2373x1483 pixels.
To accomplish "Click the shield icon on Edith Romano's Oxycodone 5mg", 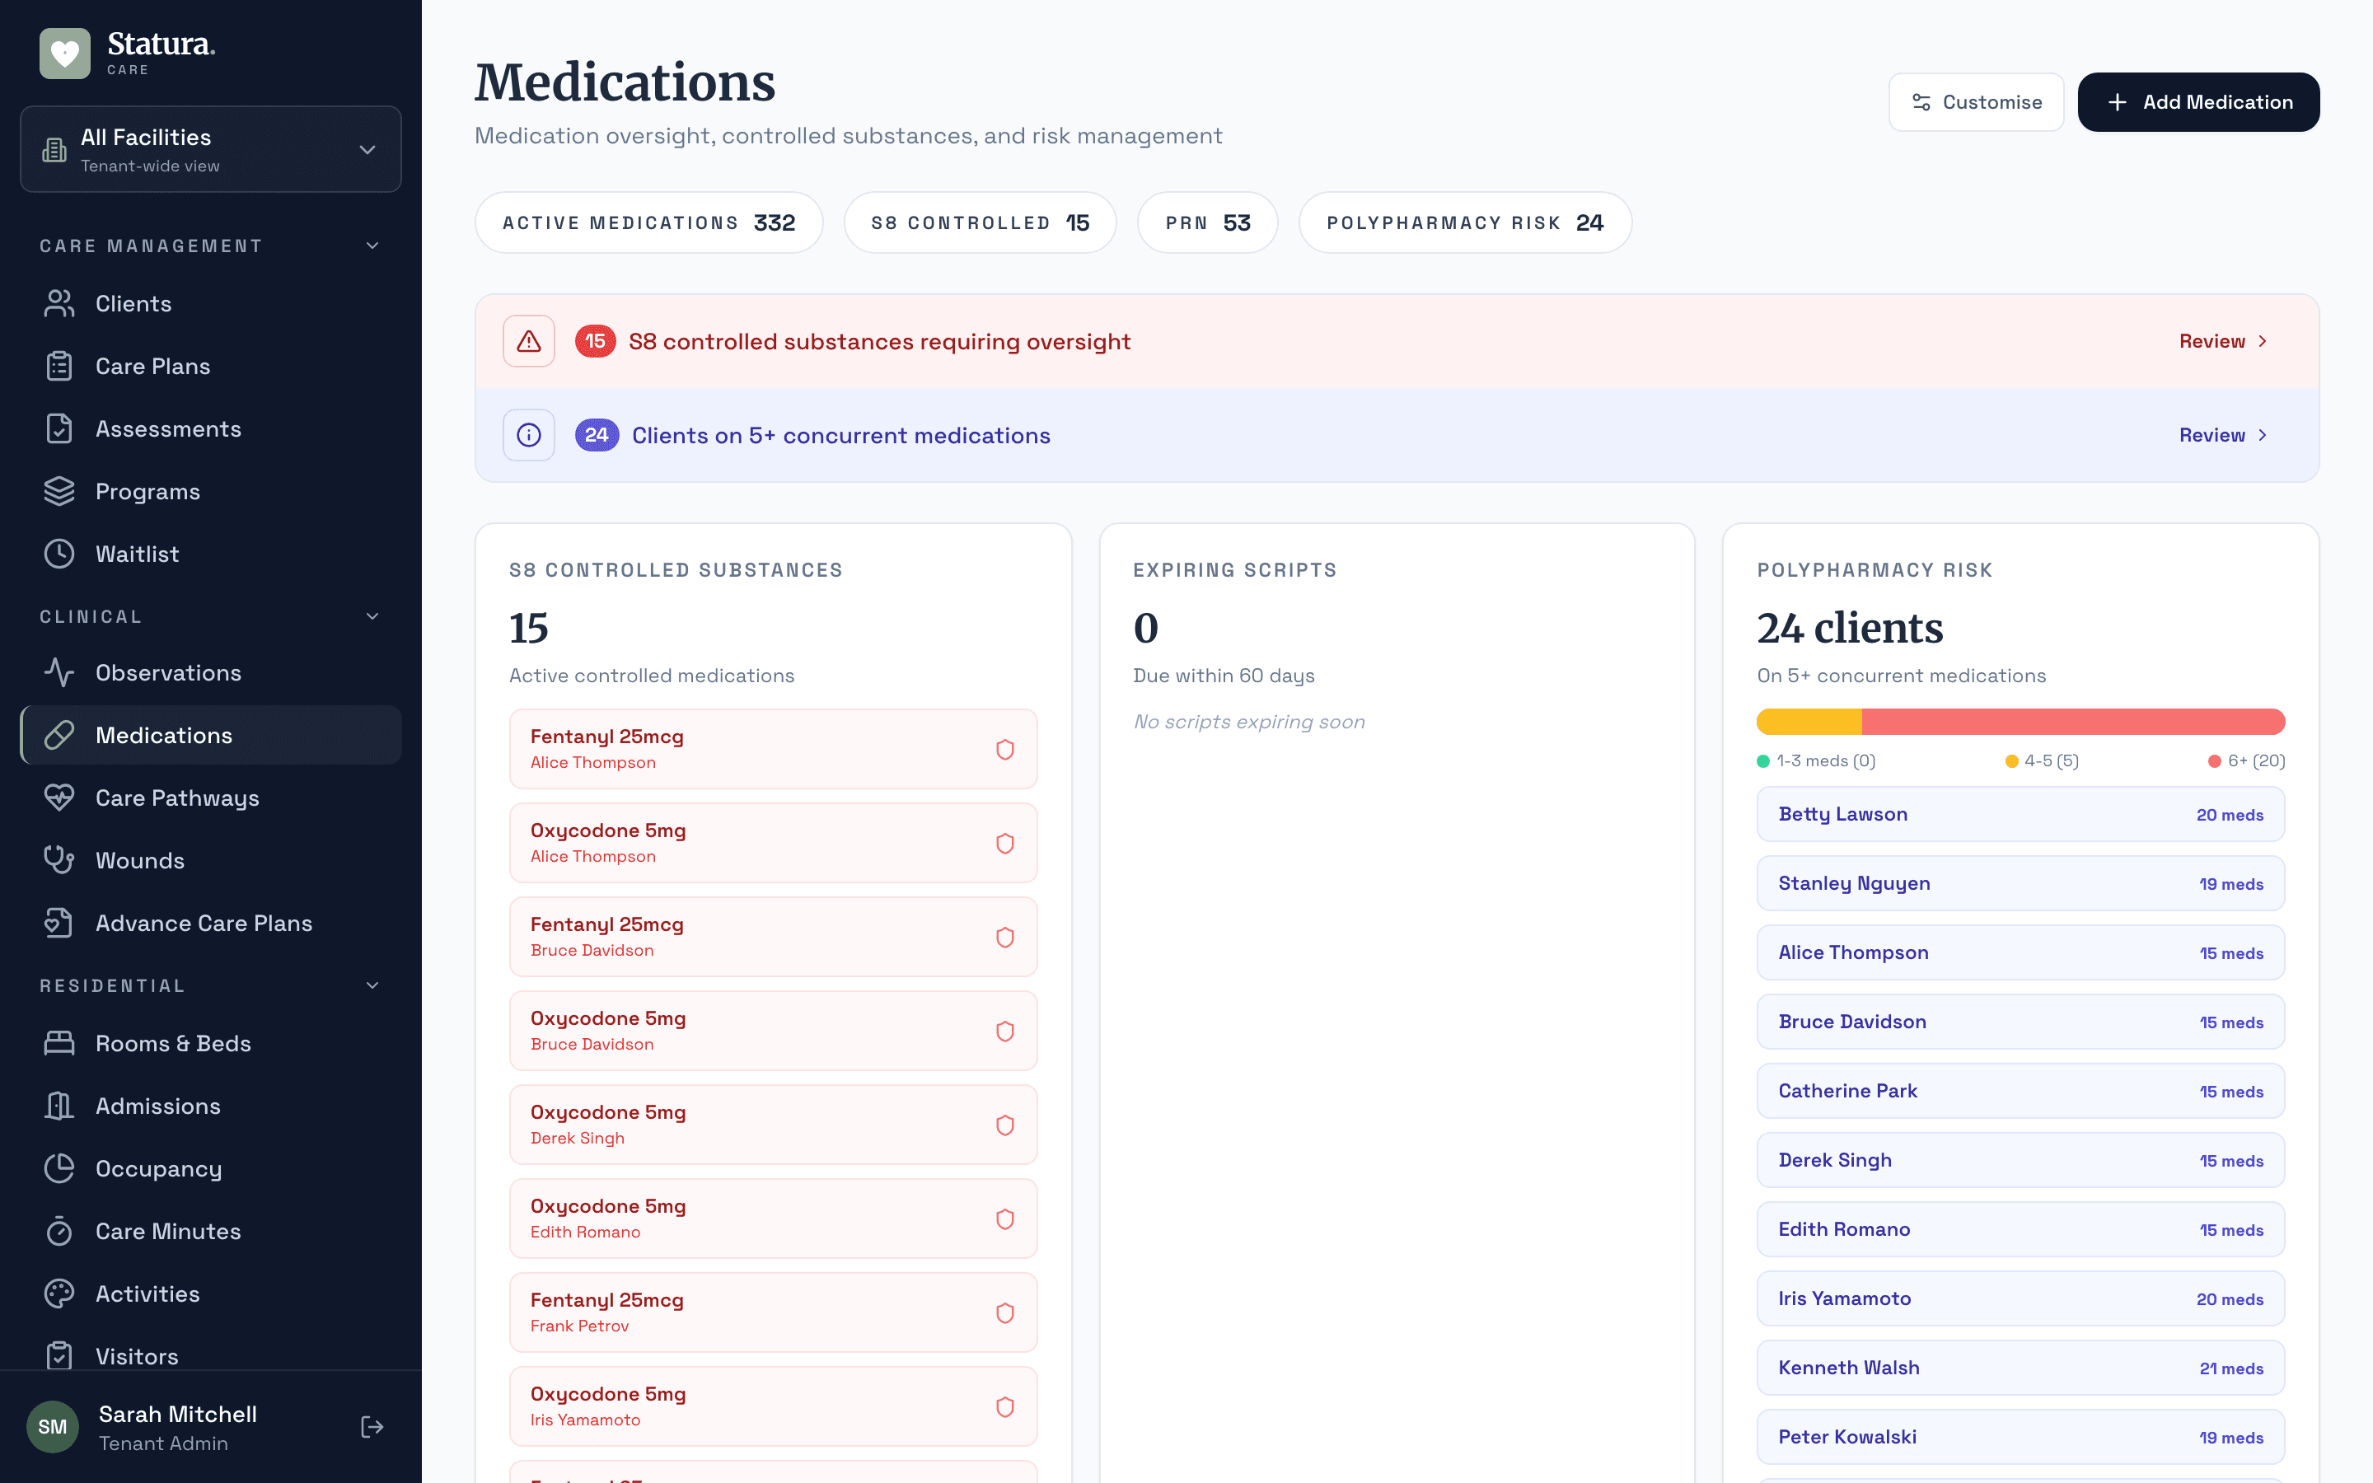I will click(x=1005, y=1219).
